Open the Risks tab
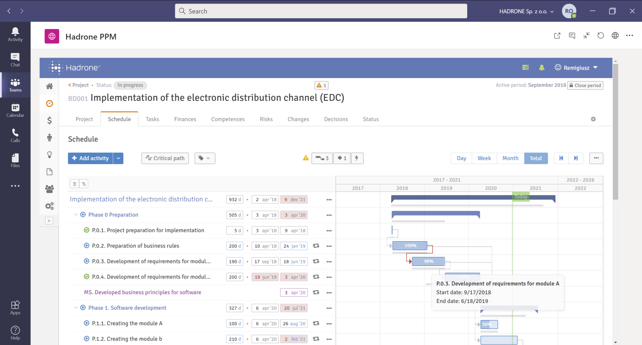Image resolution: width=642 pixels, height=345 pixels. [266, 119]
